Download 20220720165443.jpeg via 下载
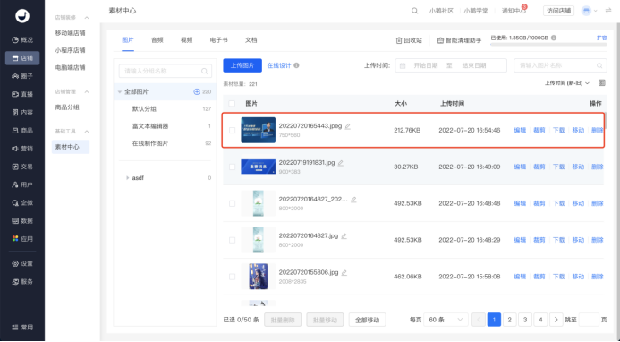The width and height of the screenshot is (620, 342). (558, 130)
